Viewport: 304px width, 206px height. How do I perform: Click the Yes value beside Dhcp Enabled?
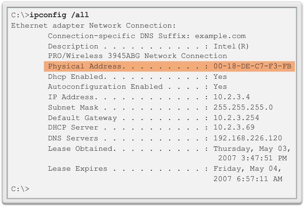coord(220,77)
